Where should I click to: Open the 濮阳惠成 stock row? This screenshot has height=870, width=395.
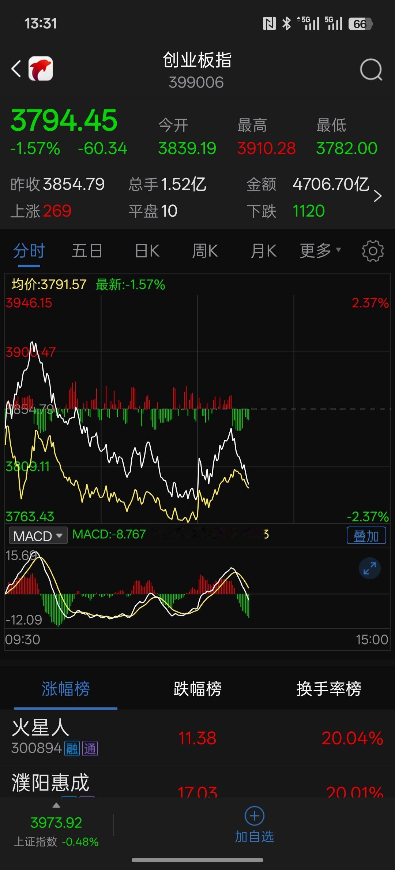click(197, 782)
